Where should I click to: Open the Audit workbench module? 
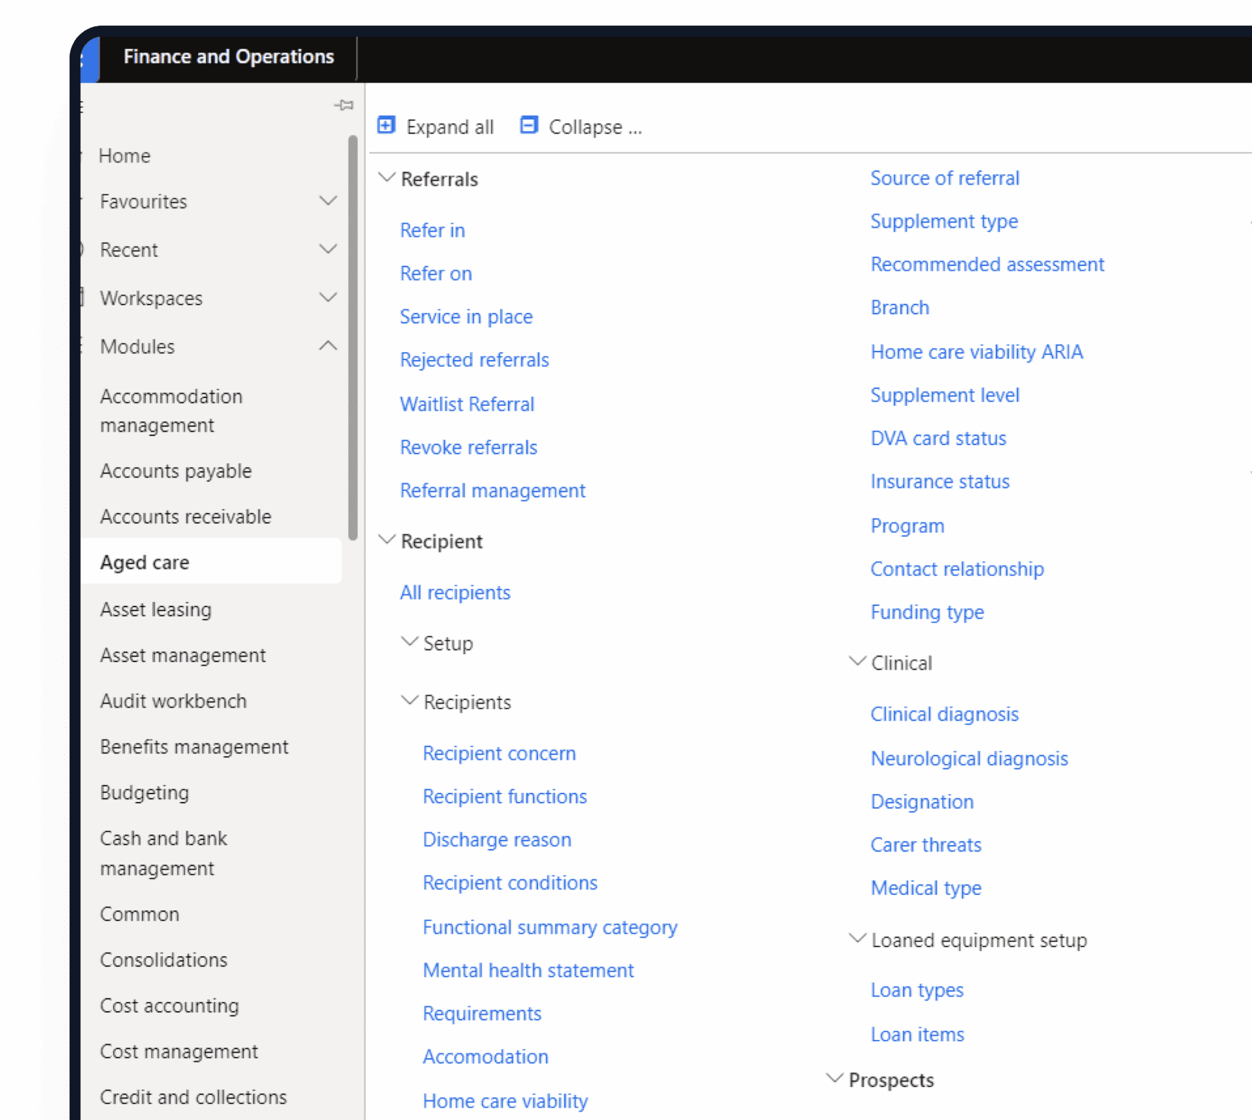click(x=174, y=701)
